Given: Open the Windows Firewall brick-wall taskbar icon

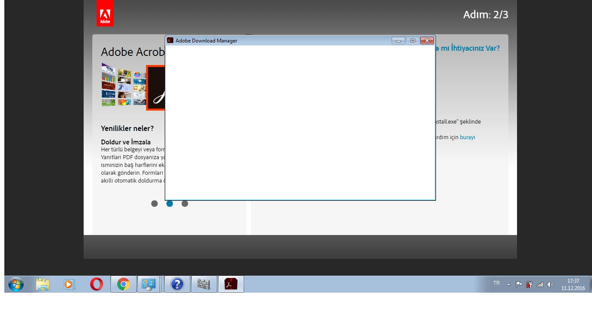Looking at the screenshot, I should click(204, 284).
